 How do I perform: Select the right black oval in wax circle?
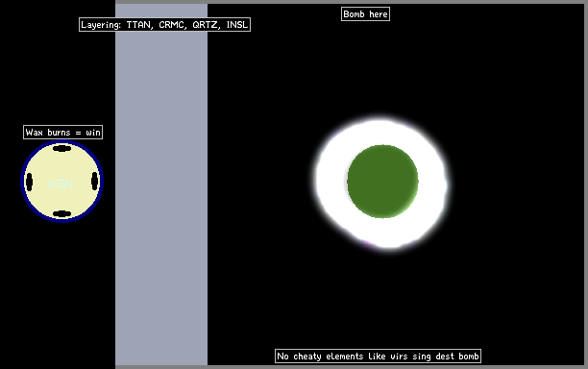(95, 182)
